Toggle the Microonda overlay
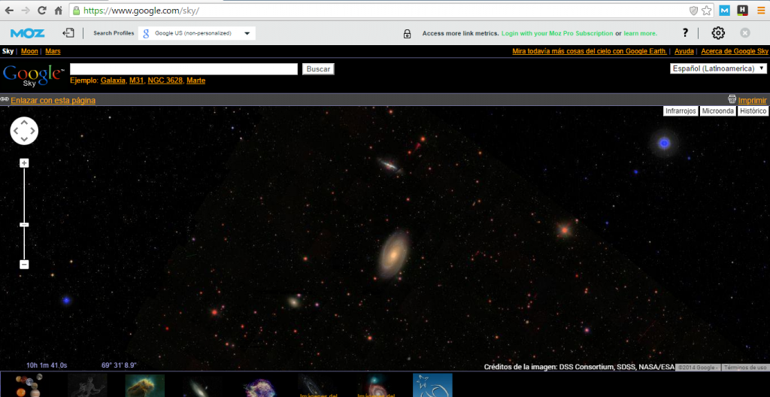Viewport: 770px width, 397px height. coord(717,111)
